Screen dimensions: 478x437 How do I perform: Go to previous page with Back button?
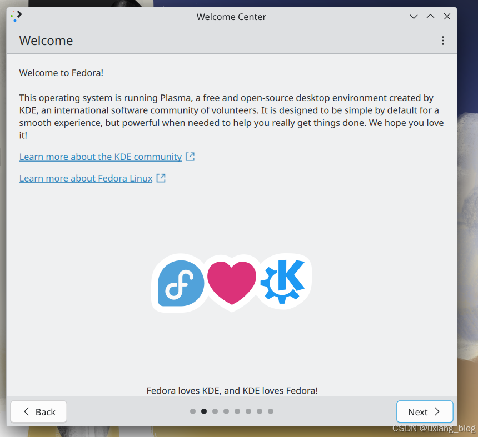(39, 411)
